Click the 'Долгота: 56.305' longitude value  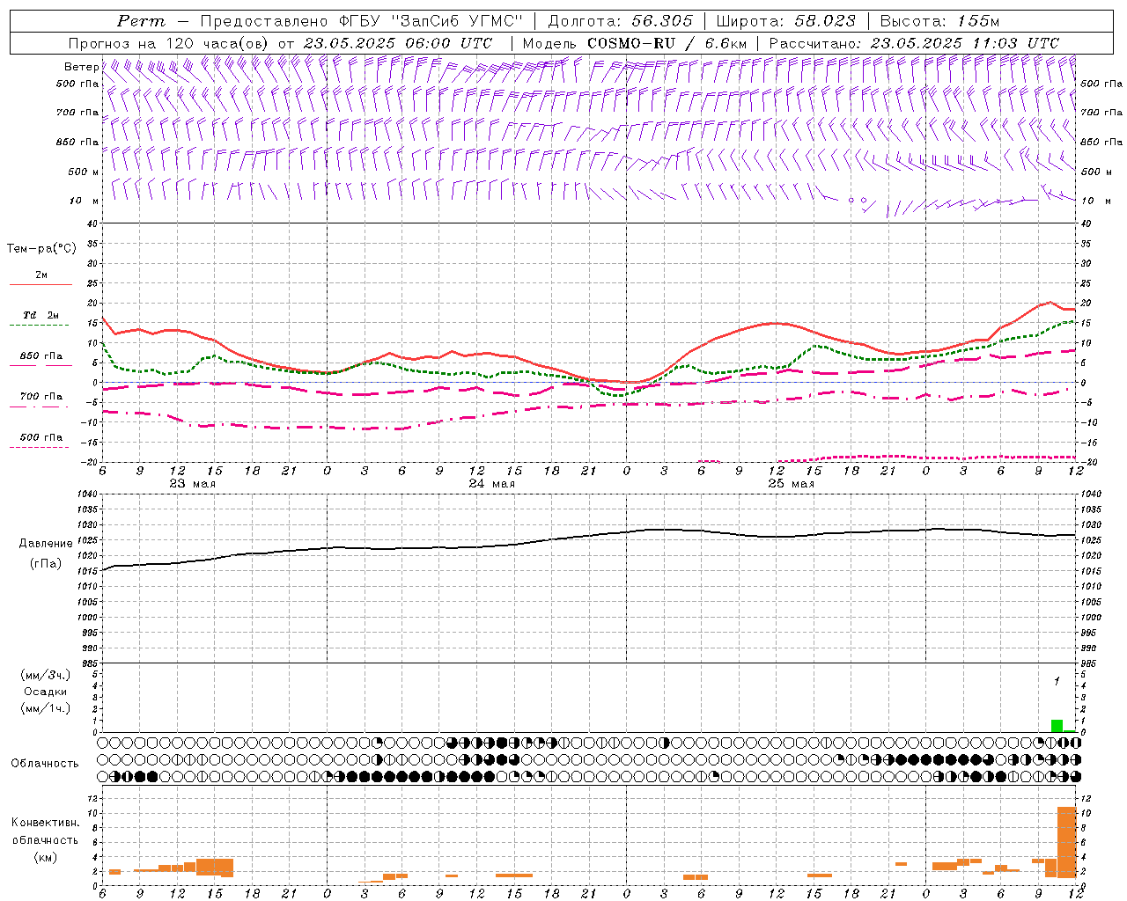tap(621, 21)
